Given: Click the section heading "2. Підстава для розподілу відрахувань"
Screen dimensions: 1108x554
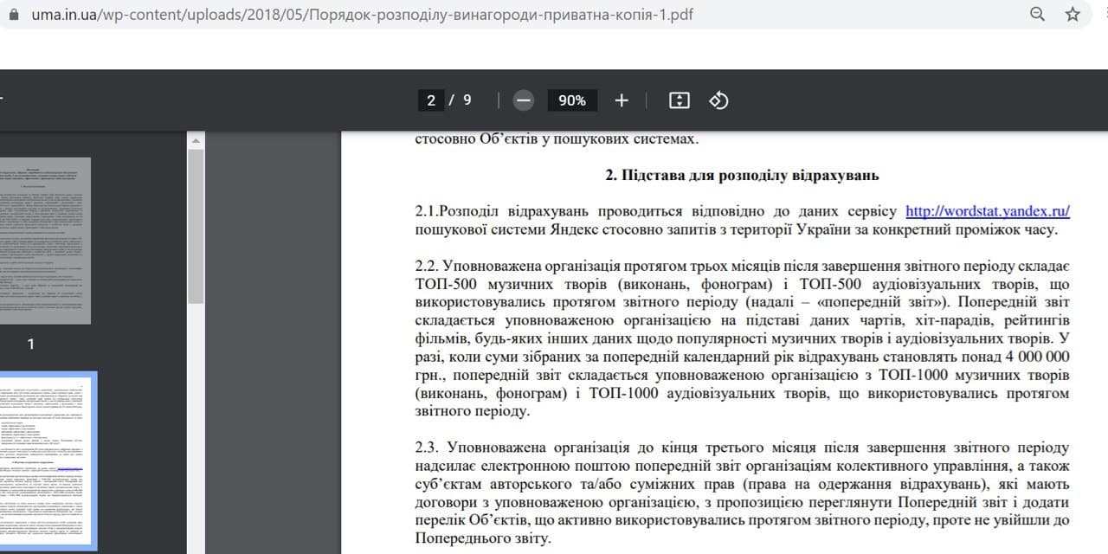Looking at the screenshot, I should coord(742,176).
